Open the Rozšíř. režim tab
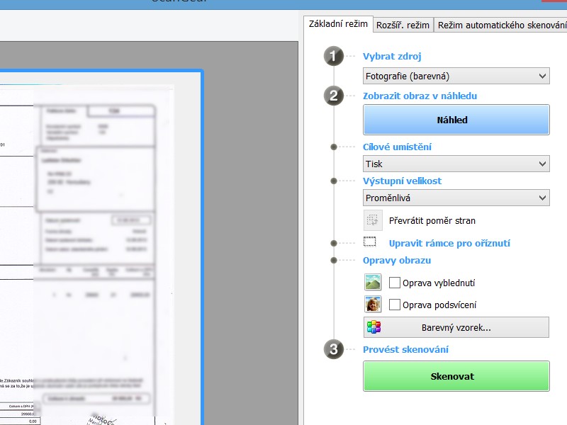 403,25
